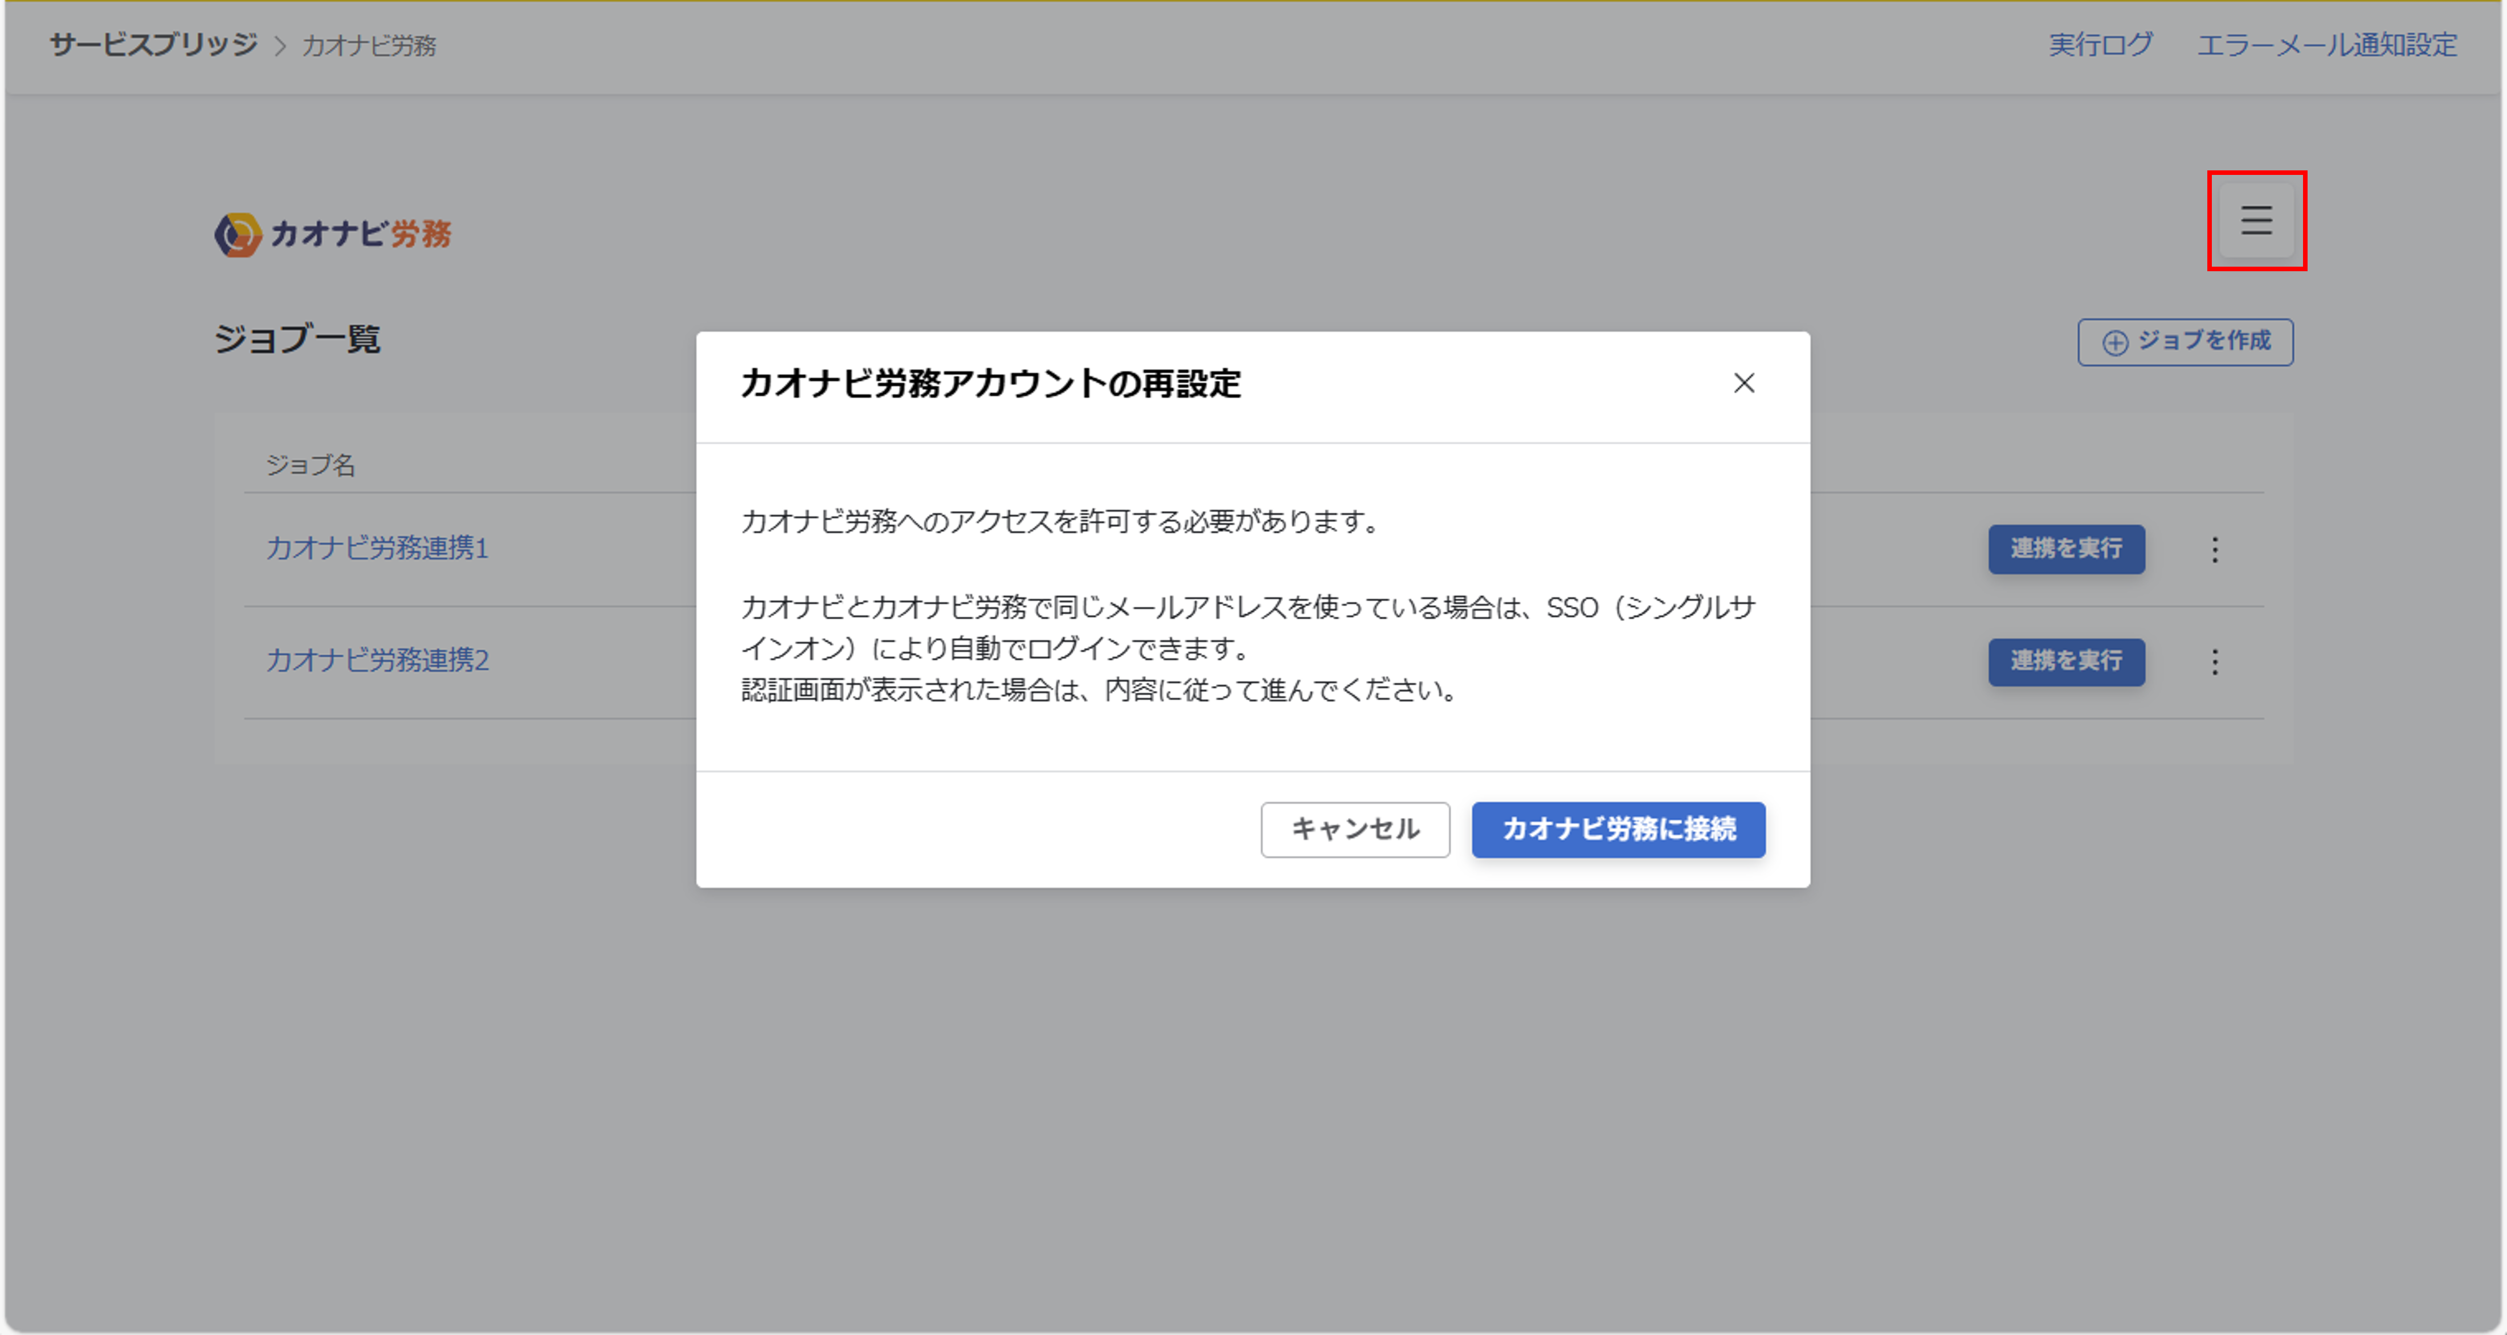This screenshot has height=1335, width=2507.
Task: Run the カオナビ労務連携2 job via 連携を実行
Action: tap(2066, 663)
